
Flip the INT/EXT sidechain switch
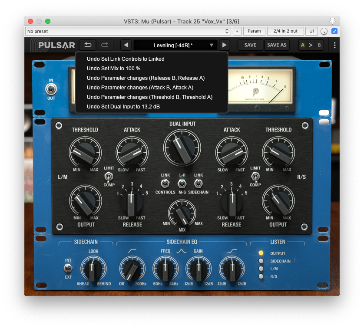pos(68,269)
